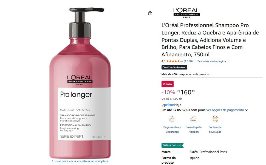Click the prime logo badge

click(x=168, y=105)
